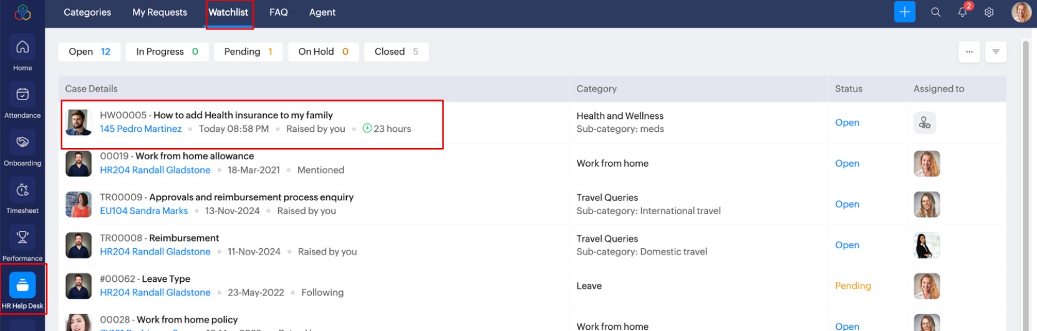Open HR204 Randall Gladstone link in 00019 row

155,170
